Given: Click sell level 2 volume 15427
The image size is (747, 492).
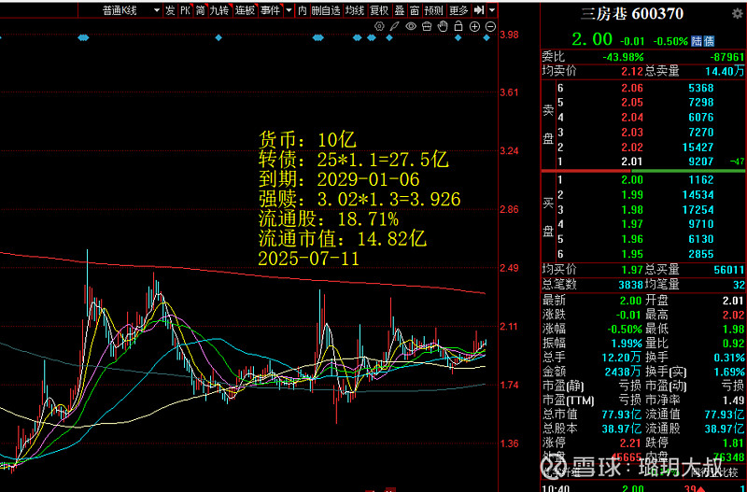Looking at the screenshot, I should (698, 148).
